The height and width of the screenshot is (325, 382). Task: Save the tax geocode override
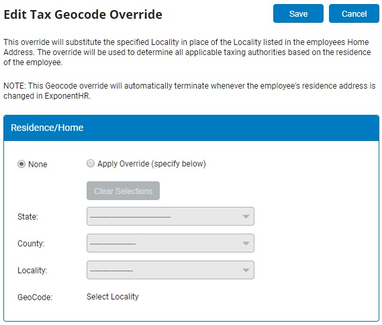(298, 13)
